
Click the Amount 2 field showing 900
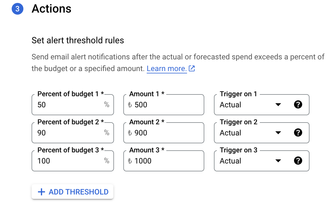(x=164, y=133)
